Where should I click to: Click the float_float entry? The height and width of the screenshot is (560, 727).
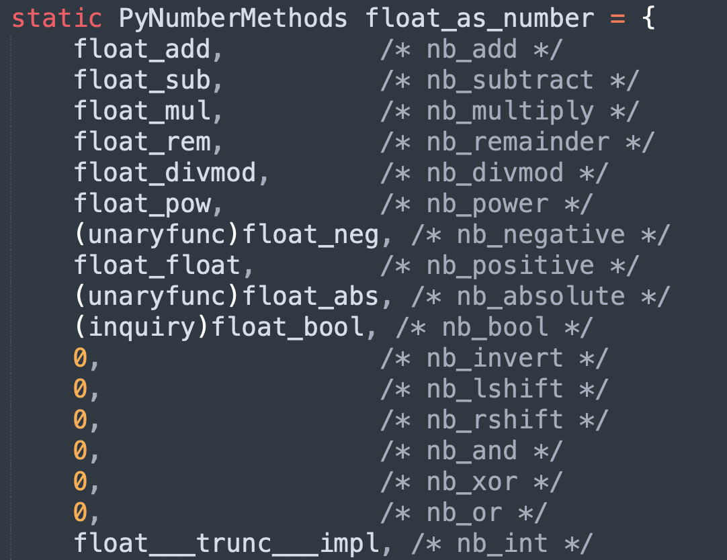pyautogui.click(x=157, y=265)
